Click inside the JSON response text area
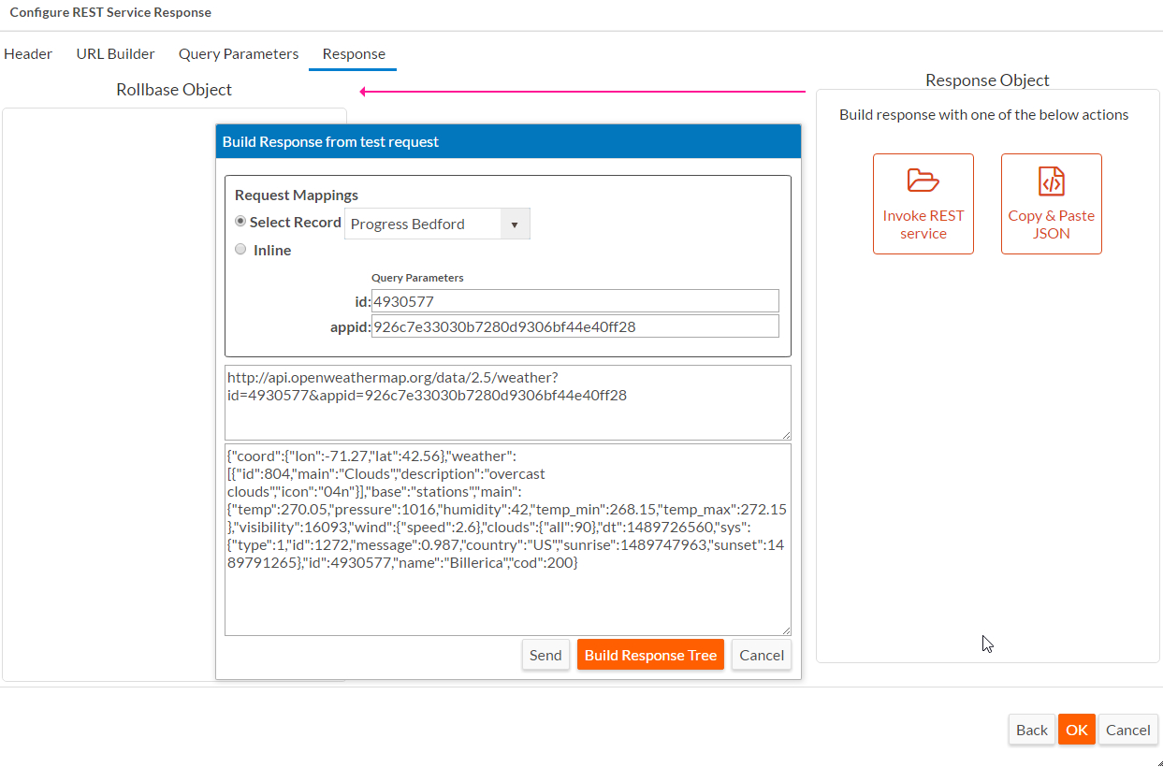The image size is (1163, 767). (x=508, y=540)
